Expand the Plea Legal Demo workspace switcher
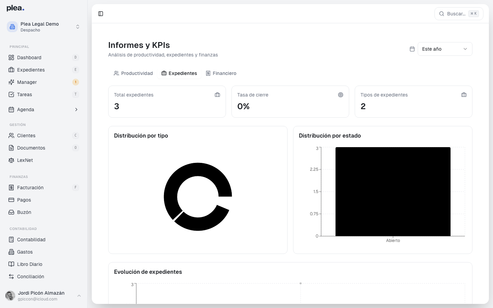Viewport: 493px width, 308px height. pyautogui.click(x=78, y=27)
